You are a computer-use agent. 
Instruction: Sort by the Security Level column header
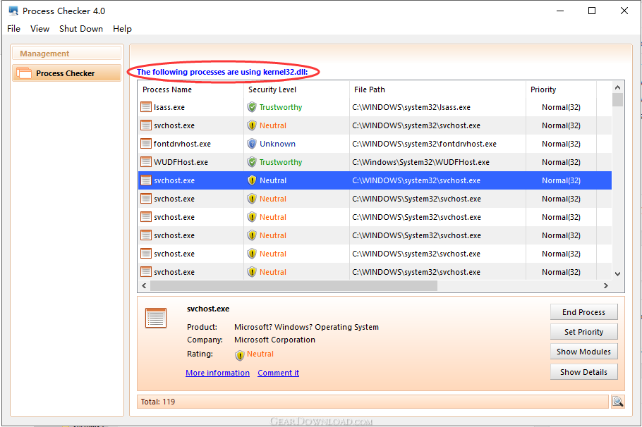point(296,89)
